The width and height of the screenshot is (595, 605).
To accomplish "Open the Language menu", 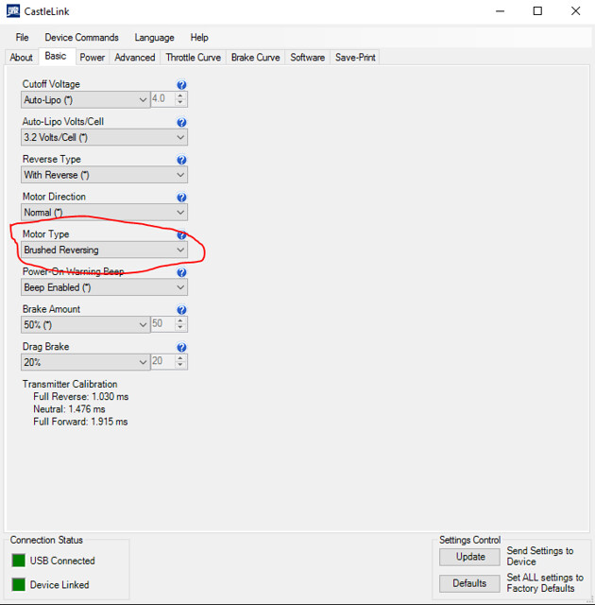I will click(154, 38).
